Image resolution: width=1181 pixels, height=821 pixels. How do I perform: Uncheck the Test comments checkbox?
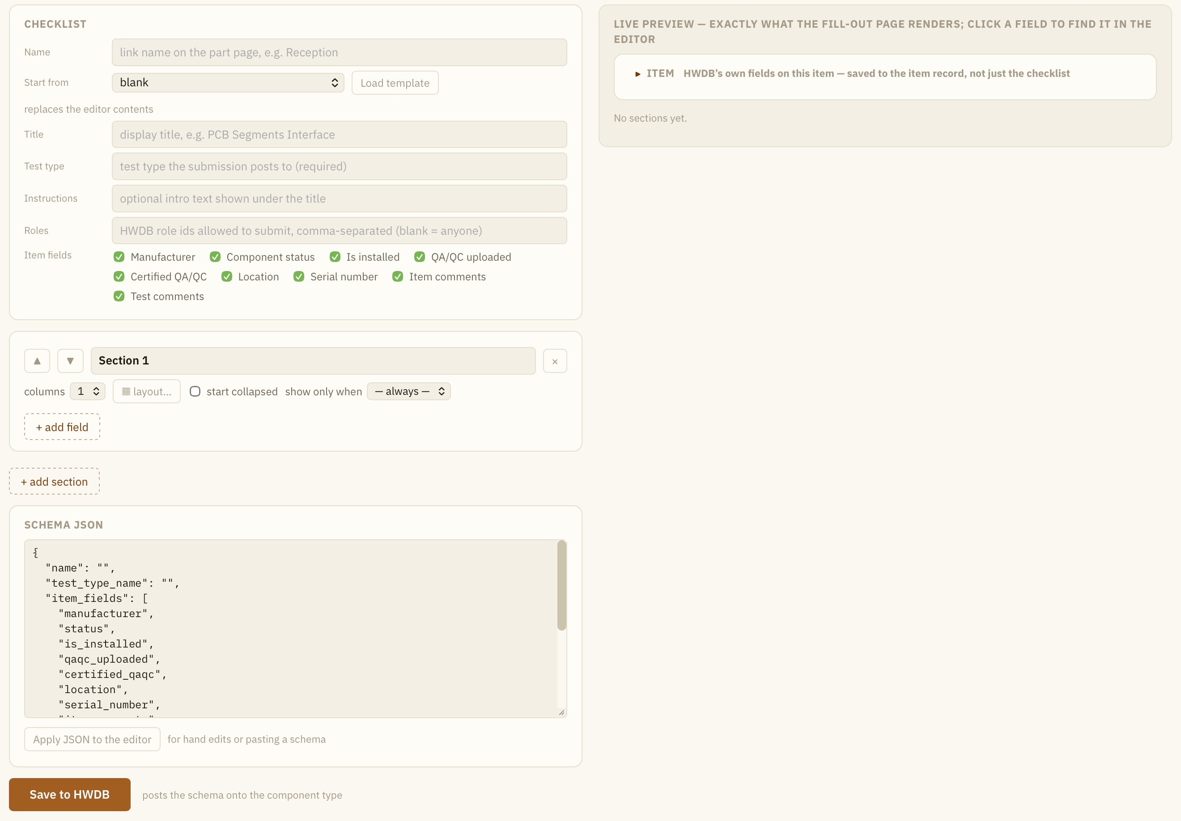(x=119, y=296)
